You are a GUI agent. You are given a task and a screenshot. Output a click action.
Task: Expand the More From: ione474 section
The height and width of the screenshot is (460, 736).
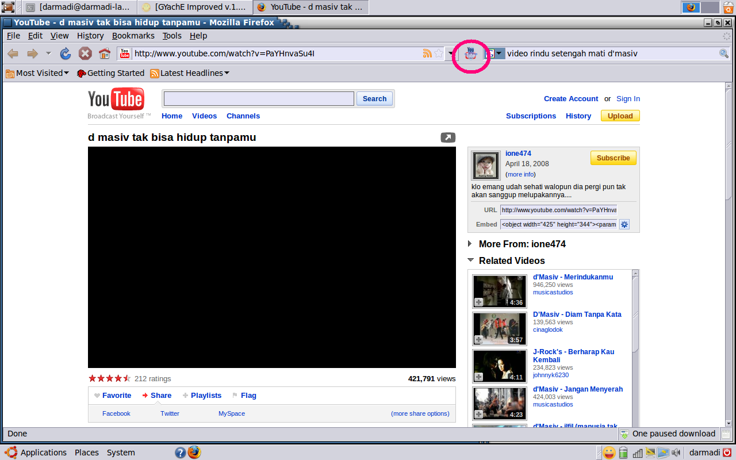click(x=470, y=244)
